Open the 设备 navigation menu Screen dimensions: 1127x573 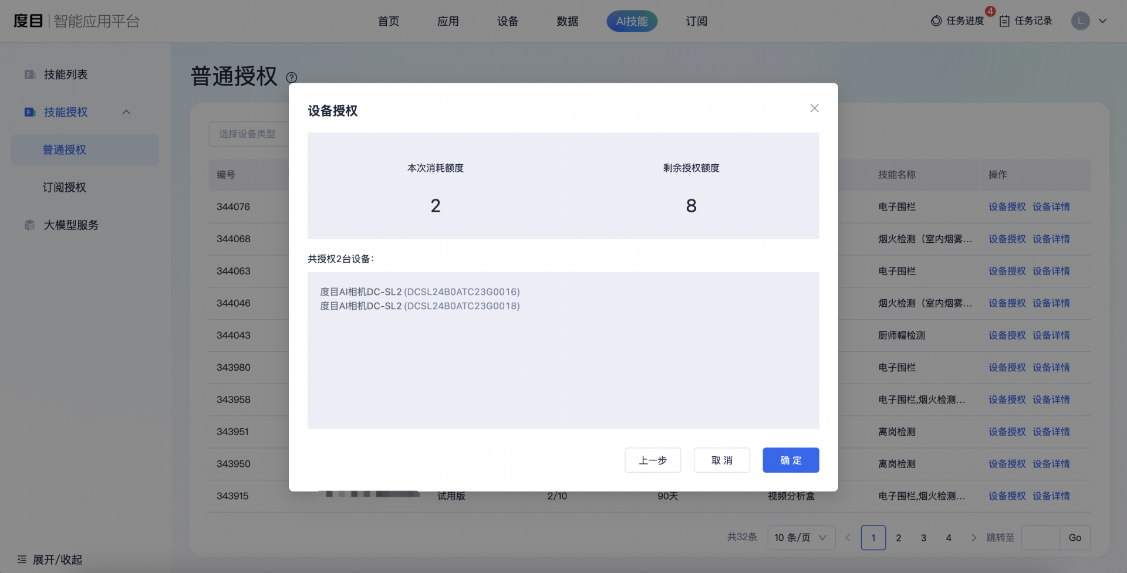click(508, 21)
